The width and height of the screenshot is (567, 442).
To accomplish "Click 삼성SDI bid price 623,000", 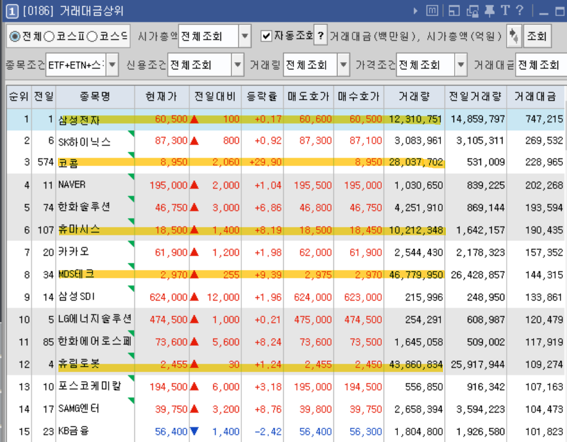I will point(363,297).
